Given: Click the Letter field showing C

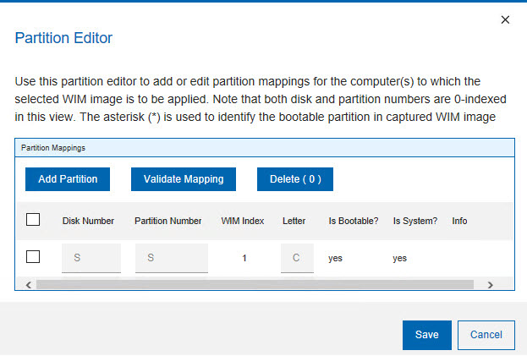Looking at the screenshot, I should [296, 257].
